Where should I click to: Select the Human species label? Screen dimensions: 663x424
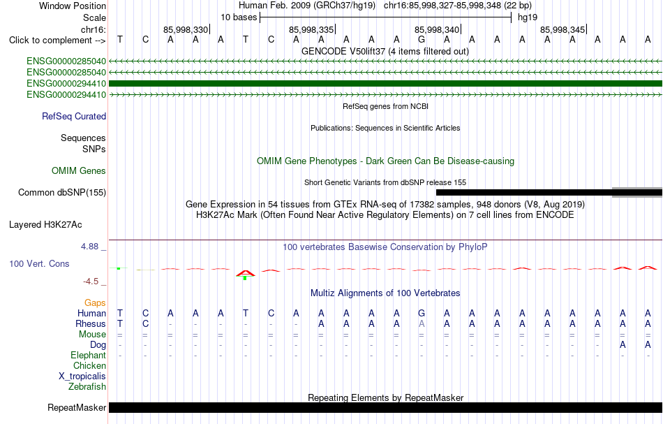91,314
